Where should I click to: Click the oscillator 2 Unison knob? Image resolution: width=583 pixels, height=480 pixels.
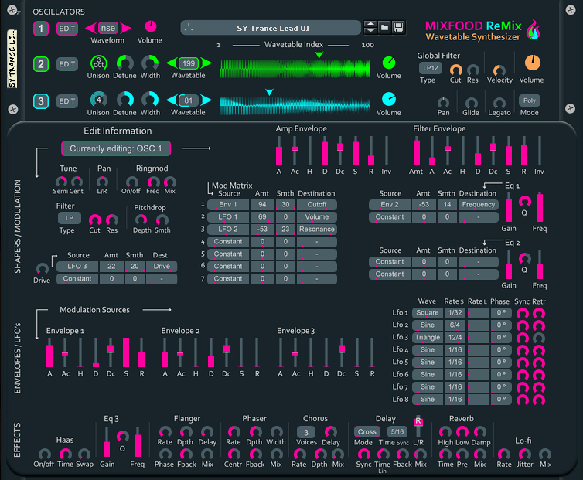[x=98, y=63]
